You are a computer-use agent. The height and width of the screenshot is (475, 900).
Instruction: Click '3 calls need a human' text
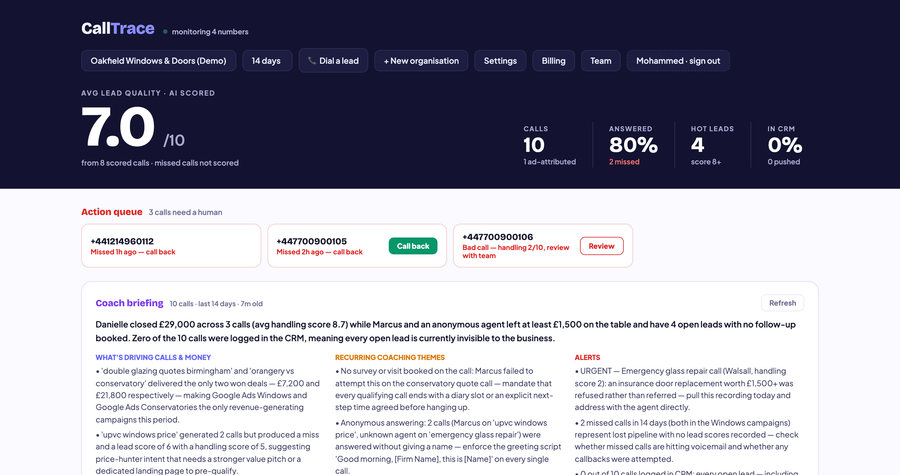coord(185,212)
